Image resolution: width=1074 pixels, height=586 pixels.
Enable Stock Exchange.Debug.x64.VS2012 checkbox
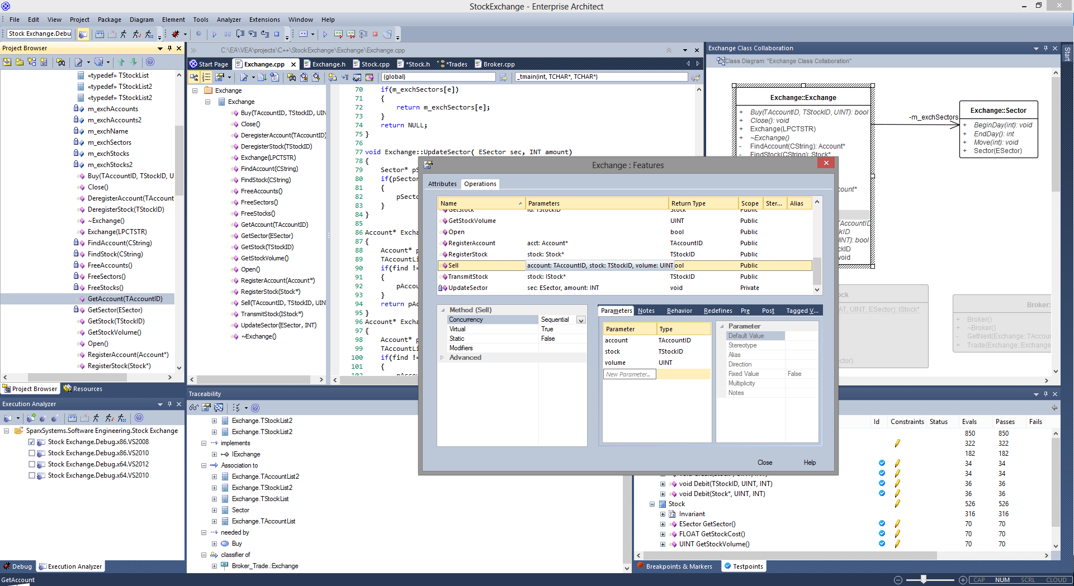32,464
